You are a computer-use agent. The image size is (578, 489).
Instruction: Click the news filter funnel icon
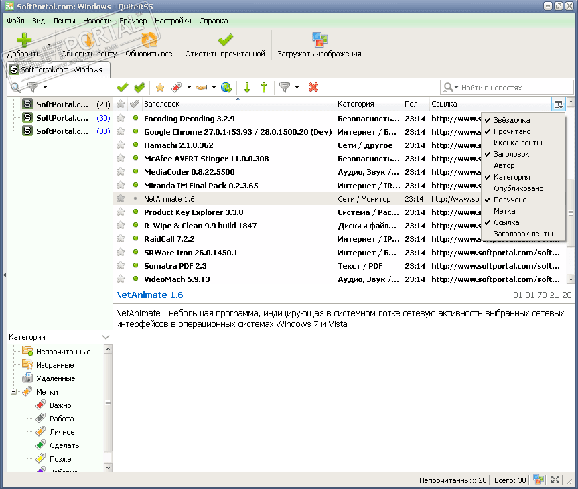click(284, 87)
